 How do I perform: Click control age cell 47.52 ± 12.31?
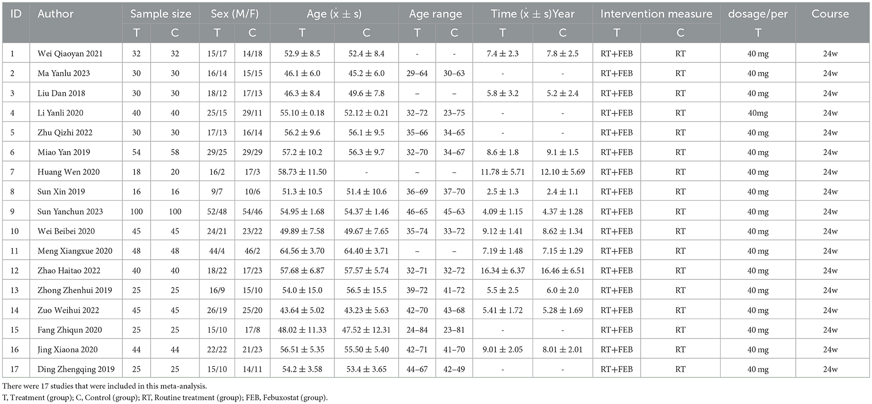point(367,330)
